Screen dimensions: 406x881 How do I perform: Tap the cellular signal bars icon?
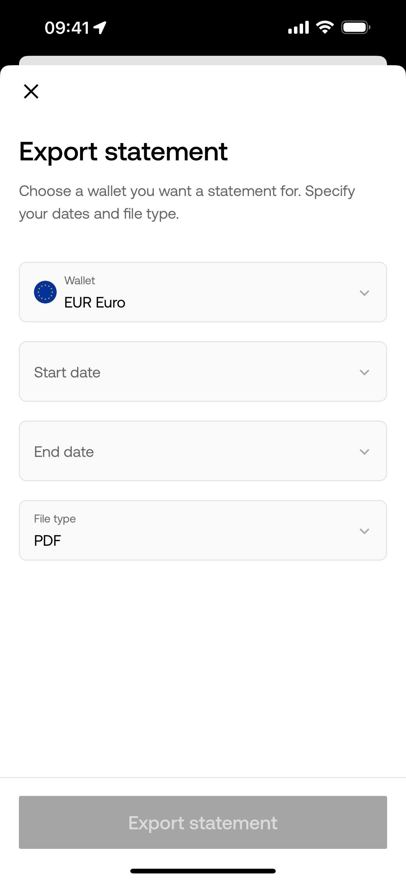pyautogui.click(x=298, y=27)
